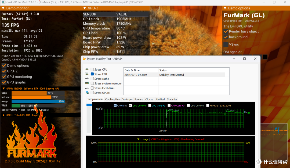Minimize the AIDA64 System Stability Test window
The height and width of the screenshot is (168, 290).
tap(234, 59)
